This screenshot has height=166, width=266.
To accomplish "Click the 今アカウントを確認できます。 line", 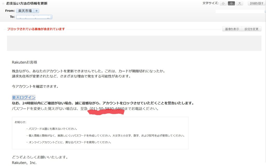I will 35,86.
